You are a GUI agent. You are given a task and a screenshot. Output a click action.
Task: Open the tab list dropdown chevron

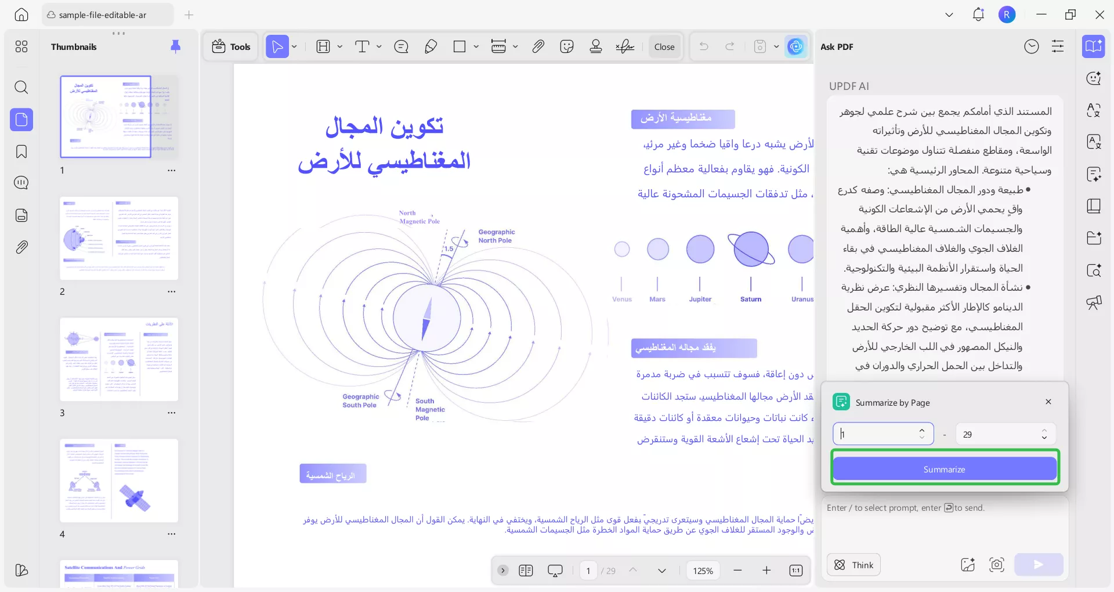tap(949, 15)
